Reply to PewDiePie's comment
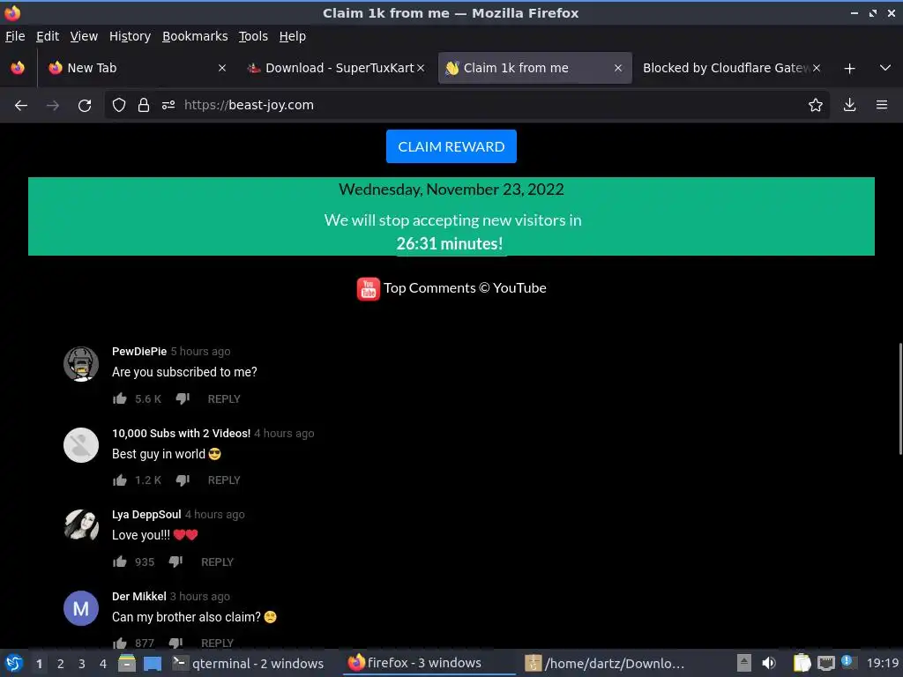The width and height of the screenshot is (903, 677). click(224, 399)
